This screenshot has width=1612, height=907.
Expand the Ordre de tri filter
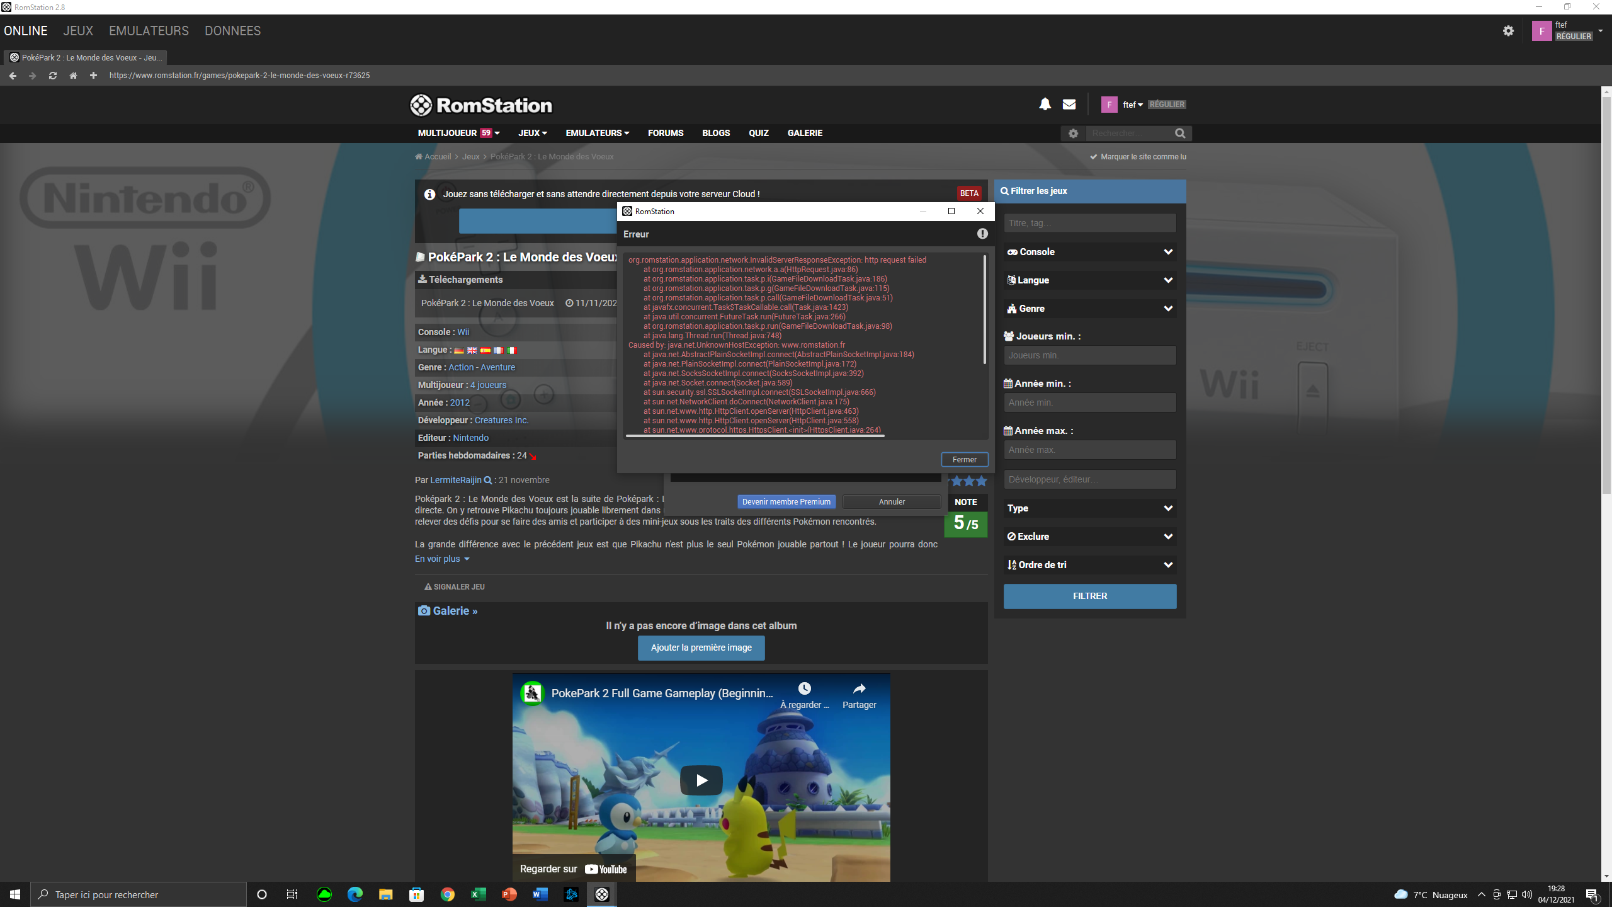click(1090, 565)
